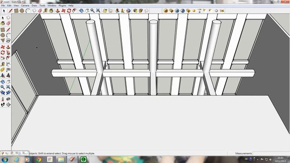Pick the Arc tool in the left palette
The image size is (290, 163).
[8, 35]
